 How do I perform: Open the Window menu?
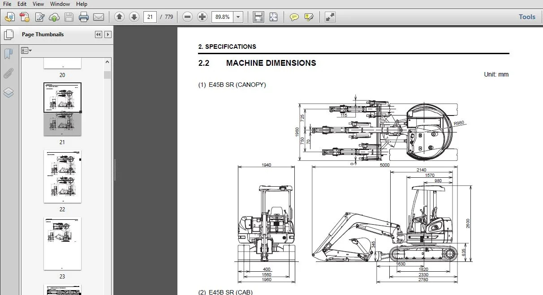pyautogui.click(x=60, y=4)
